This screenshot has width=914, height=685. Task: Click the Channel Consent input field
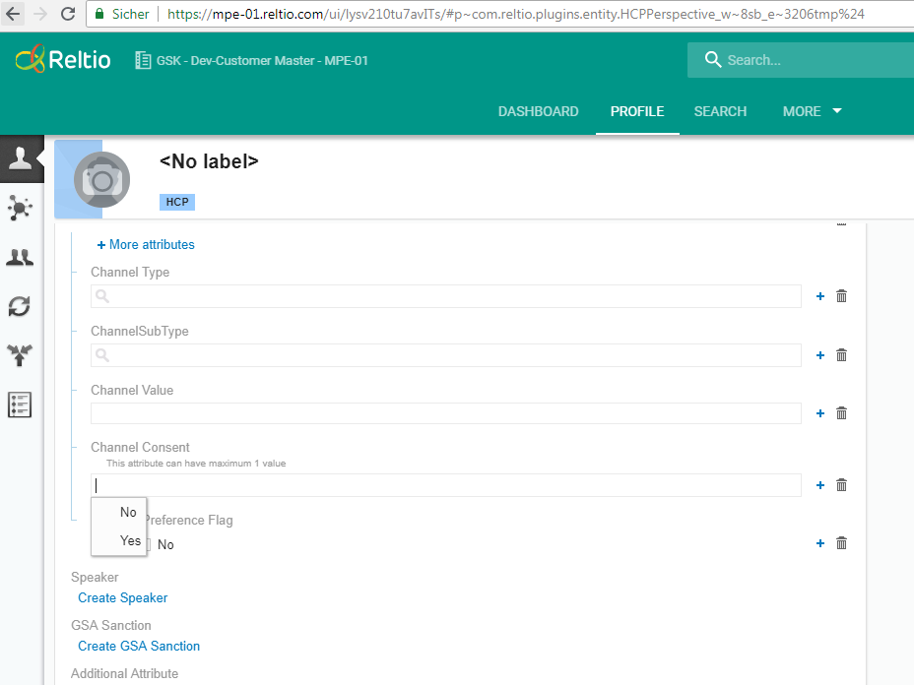(446, 485)
